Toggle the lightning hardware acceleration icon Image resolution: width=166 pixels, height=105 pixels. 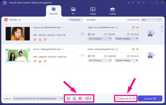pos(74,99)
